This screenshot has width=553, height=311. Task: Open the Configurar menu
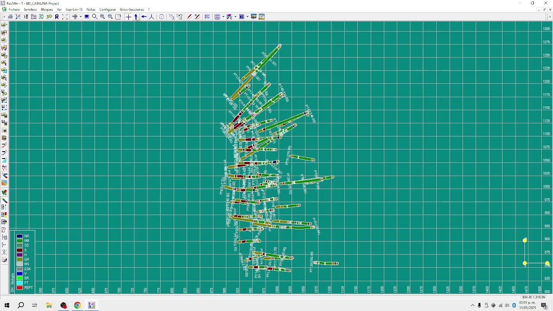108,10
